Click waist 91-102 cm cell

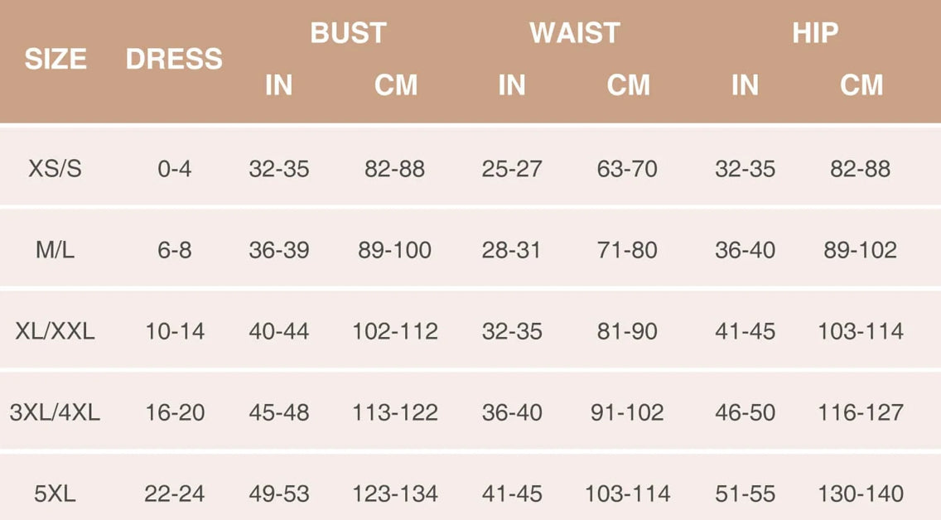coord(627,412)
